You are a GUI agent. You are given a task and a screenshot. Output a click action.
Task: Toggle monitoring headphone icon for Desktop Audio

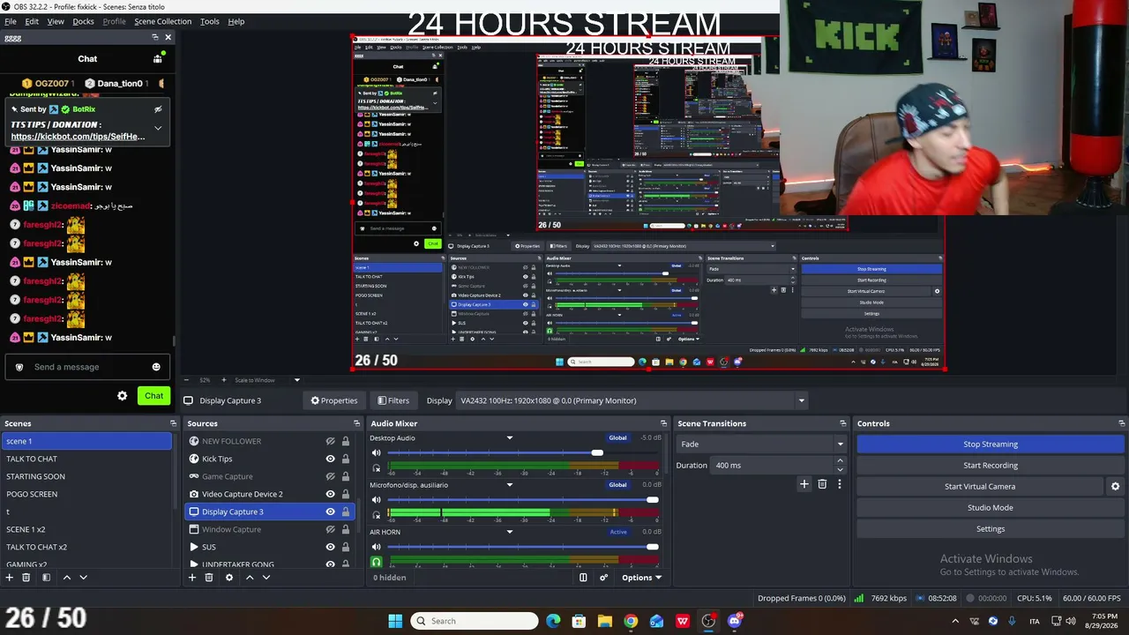tap(377, 467)
